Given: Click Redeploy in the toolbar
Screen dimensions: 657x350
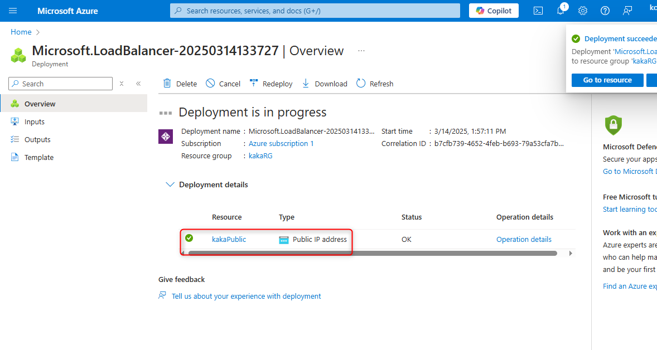Looking at the screenshot, I should pos(270,84).
